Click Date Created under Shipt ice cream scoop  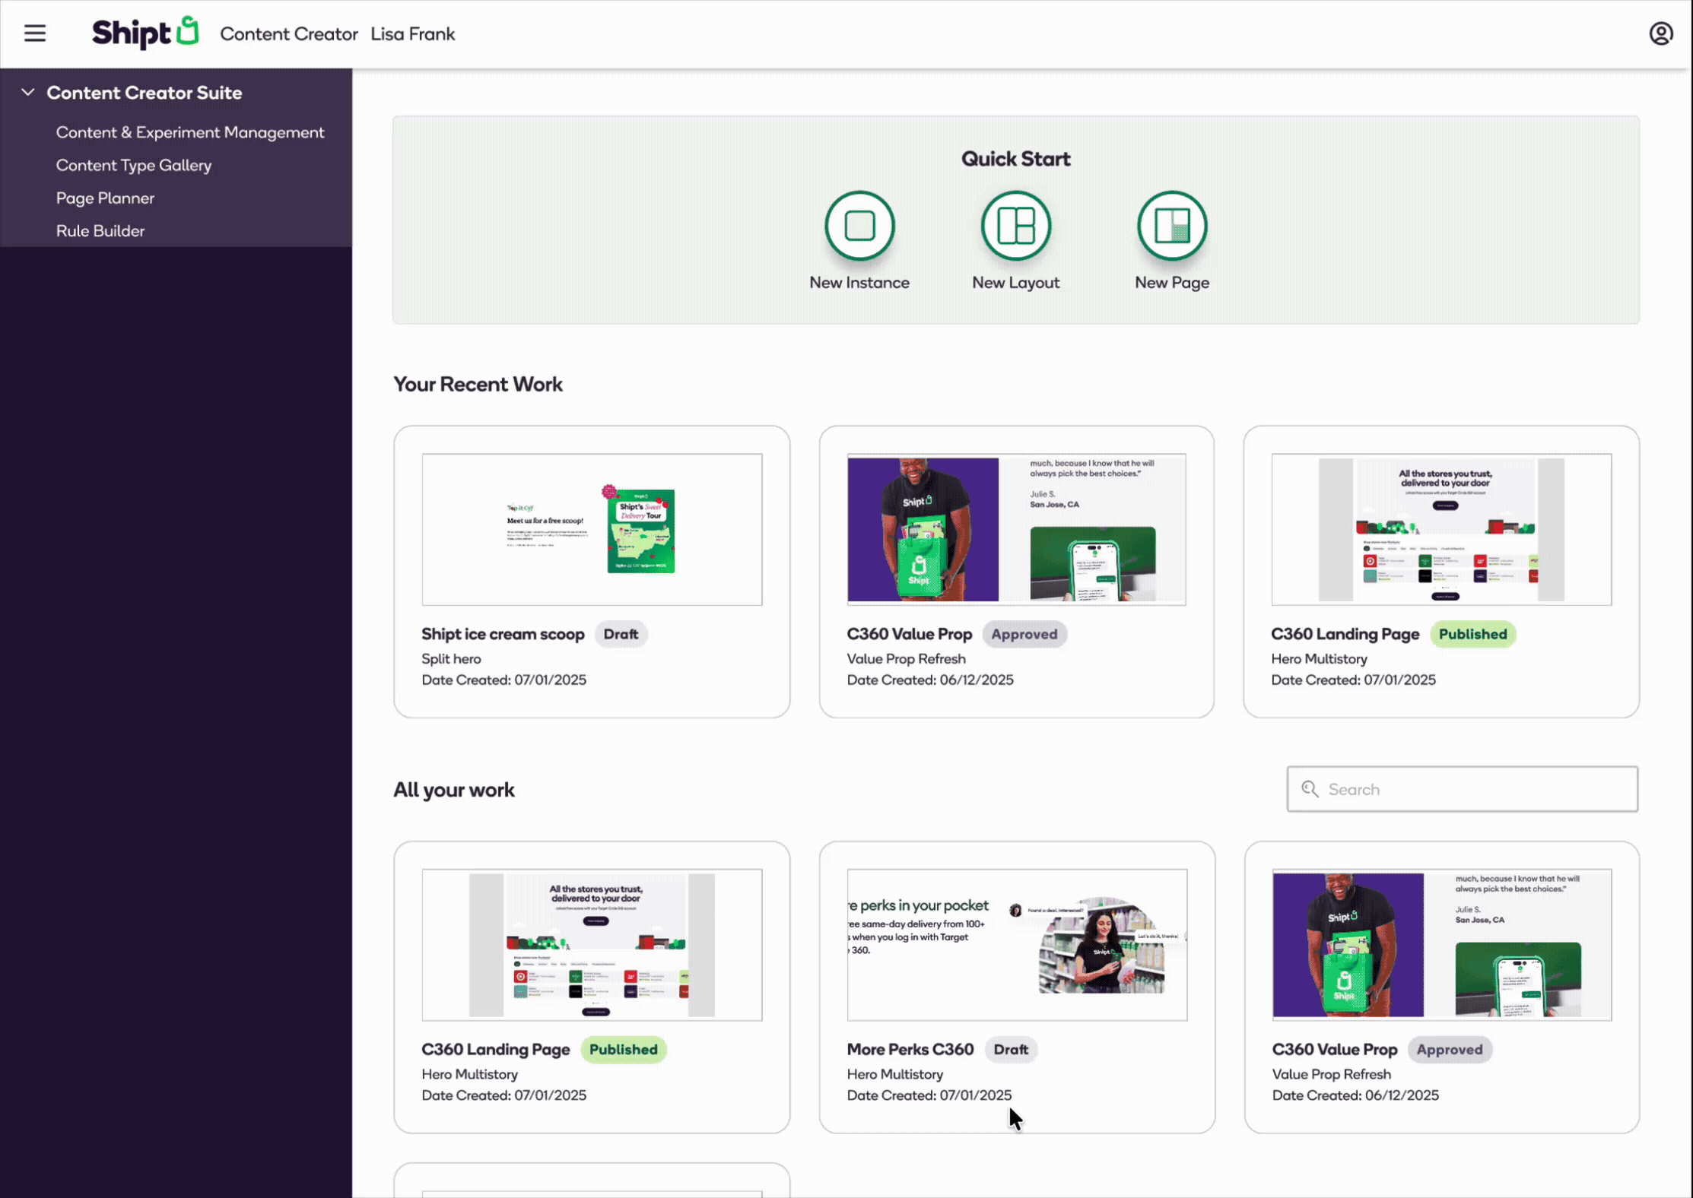point(504,680)
